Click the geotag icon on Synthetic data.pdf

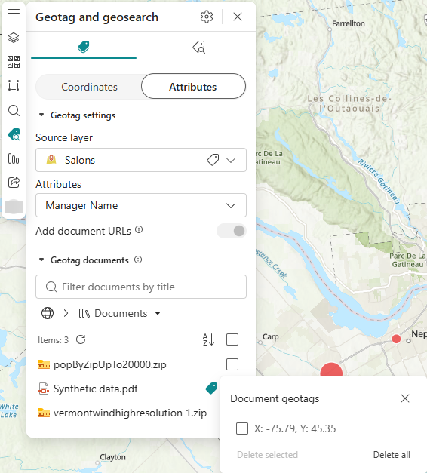point(211,389)
